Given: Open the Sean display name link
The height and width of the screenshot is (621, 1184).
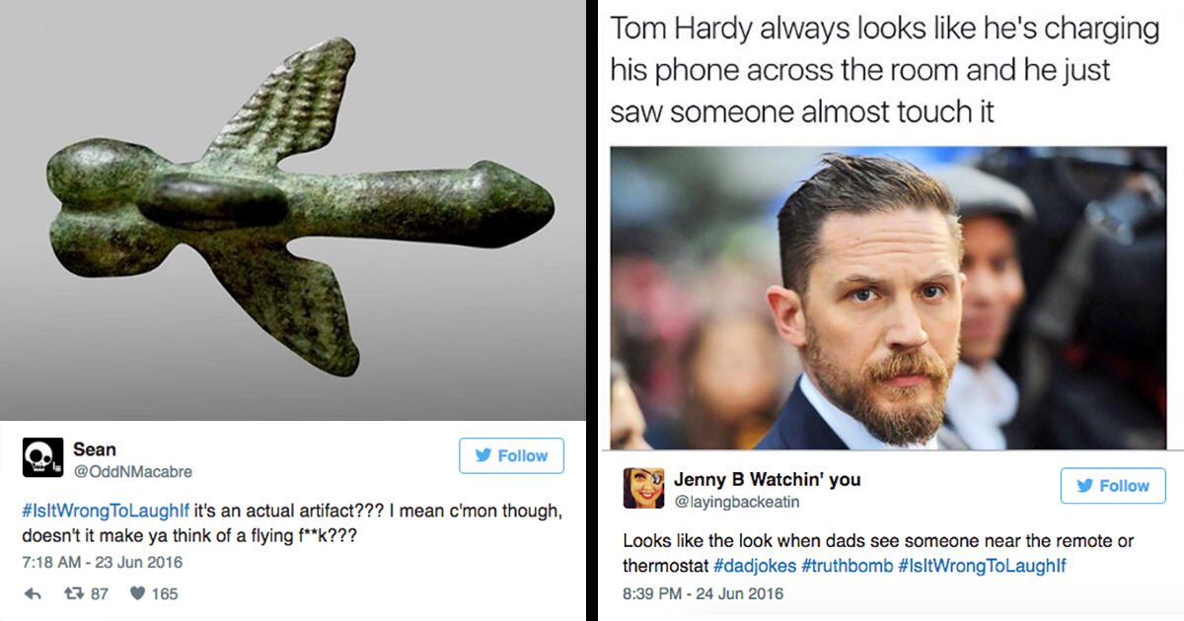Looking at the screenshot, I should click(95, 449).
